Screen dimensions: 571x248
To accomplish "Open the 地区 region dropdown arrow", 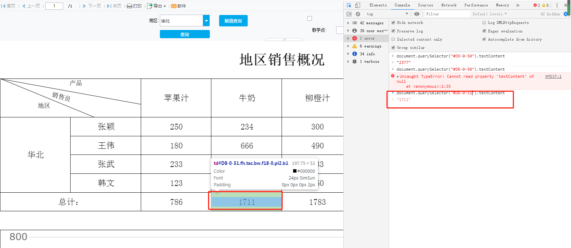I will tap(206, 21).
